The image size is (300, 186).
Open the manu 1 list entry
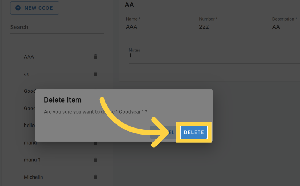click(32, 160)
